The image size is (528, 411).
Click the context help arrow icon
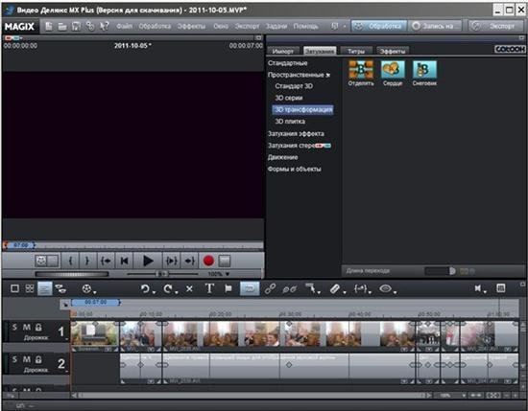click(105, 26)
